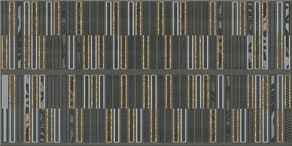Viewport: 292px width, 146px height.
Task: Click the wavy gray bar at the top-right corner
Action: coord(287,18)
